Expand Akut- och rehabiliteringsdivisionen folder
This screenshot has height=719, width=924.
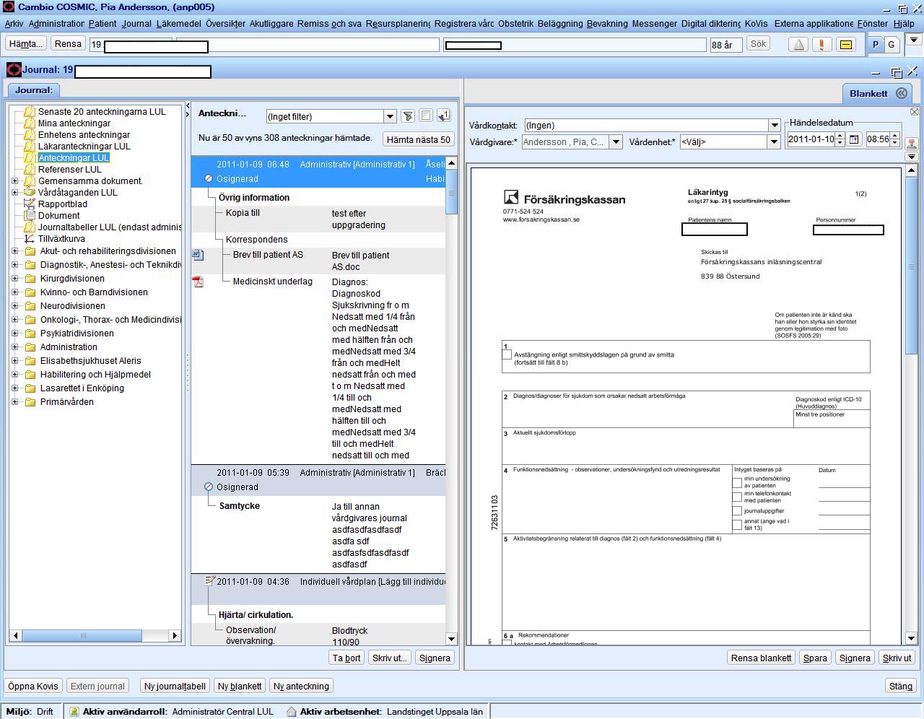(x=15, y=251)
